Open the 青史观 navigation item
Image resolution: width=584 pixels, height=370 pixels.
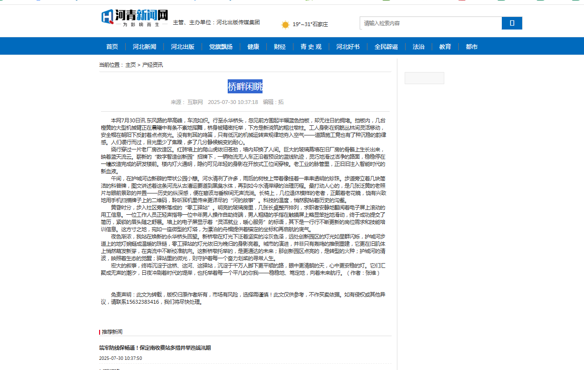[x=311, y=47]
